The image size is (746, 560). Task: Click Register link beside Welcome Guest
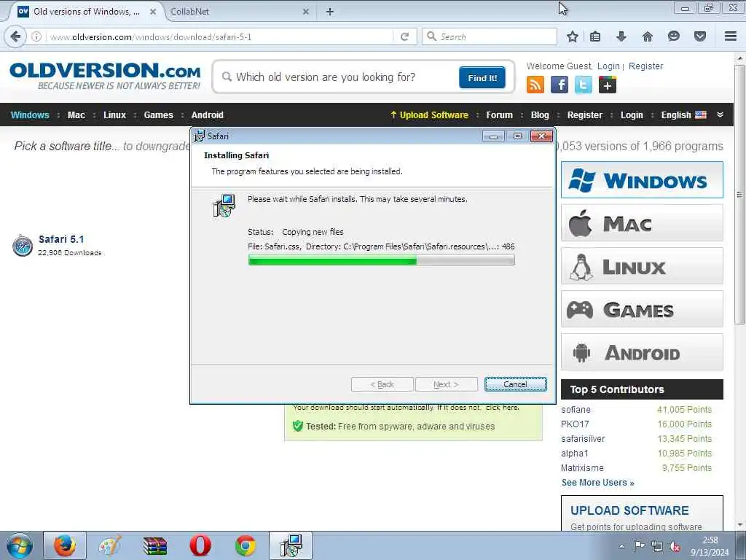[x=645, y=66]
